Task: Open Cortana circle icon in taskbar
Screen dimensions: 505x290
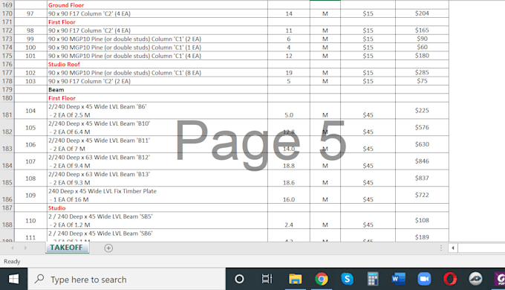Action: pos(239,279)
